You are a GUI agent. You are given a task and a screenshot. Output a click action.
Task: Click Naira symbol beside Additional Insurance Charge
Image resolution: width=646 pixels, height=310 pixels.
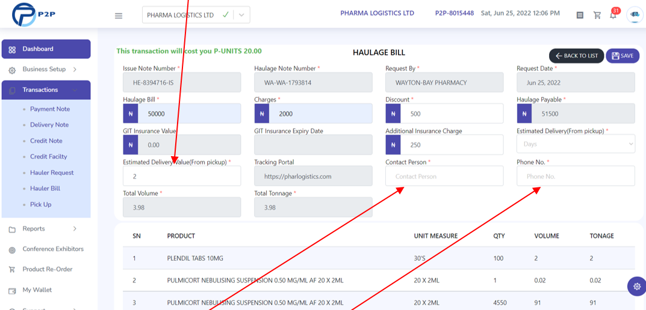(393, 145)
